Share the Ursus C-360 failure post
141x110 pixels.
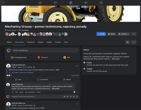click(x=67, y=79)
